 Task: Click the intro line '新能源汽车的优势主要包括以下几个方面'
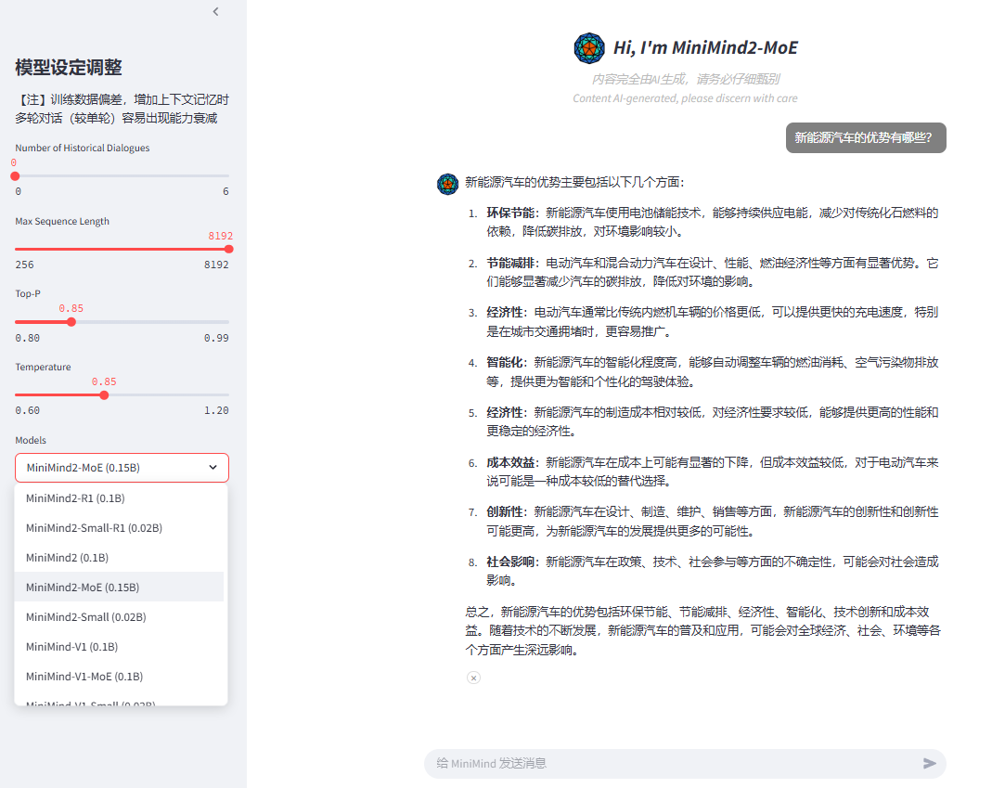coord(574,182)
